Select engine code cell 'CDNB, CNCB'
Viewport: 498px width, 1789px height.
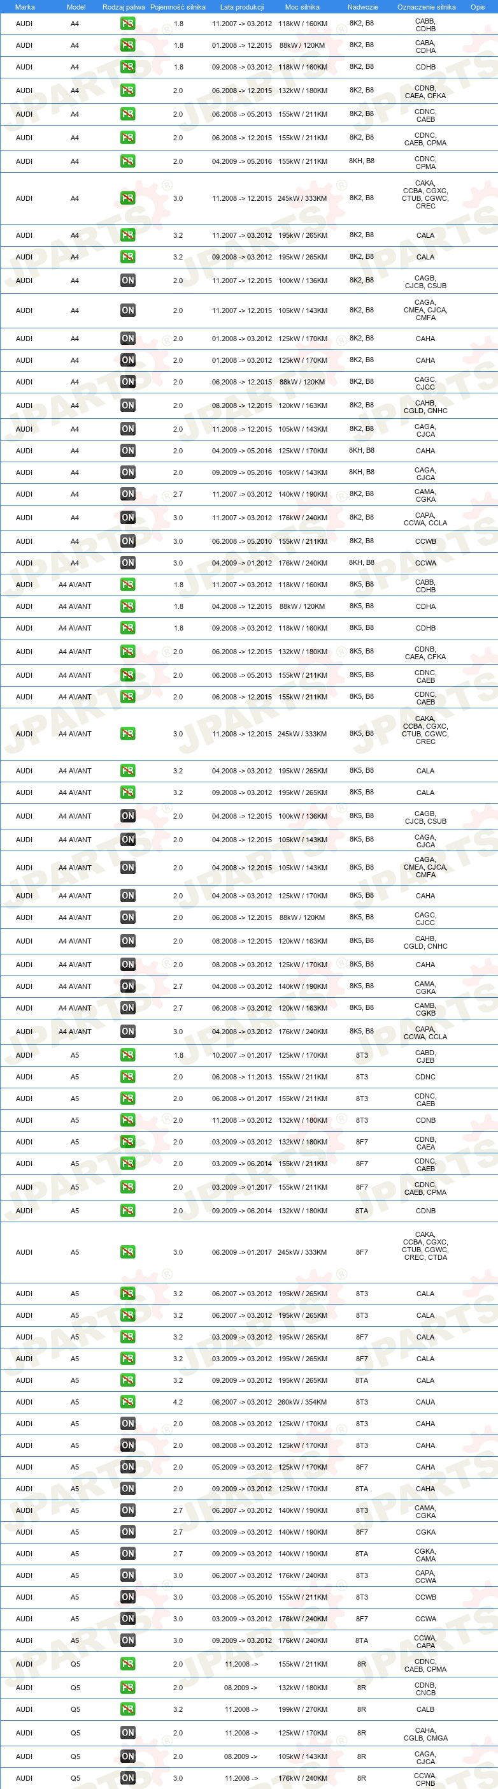point(425,1689)
